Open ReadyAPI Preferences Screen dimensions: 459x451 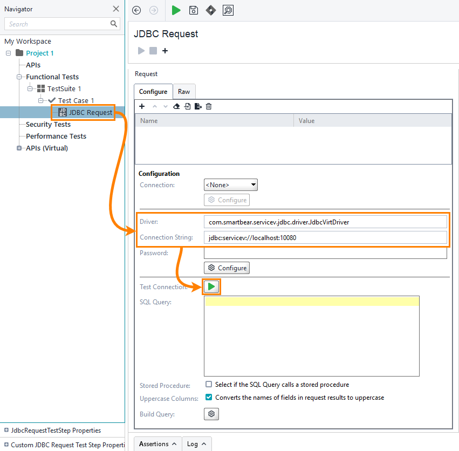tap(228, 10)
